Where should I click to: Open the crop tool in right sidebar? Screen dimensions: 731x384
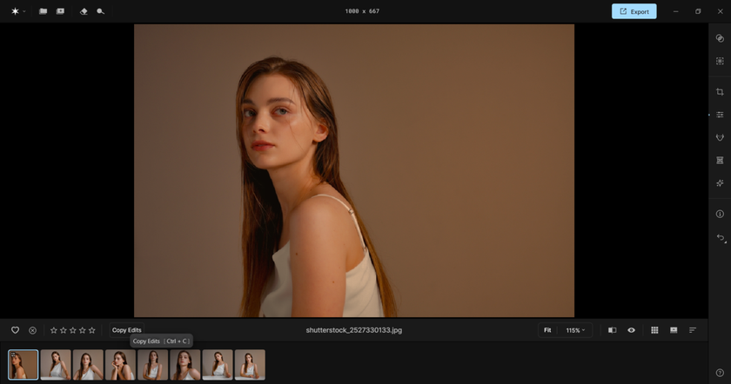click(x=720, y=92)
